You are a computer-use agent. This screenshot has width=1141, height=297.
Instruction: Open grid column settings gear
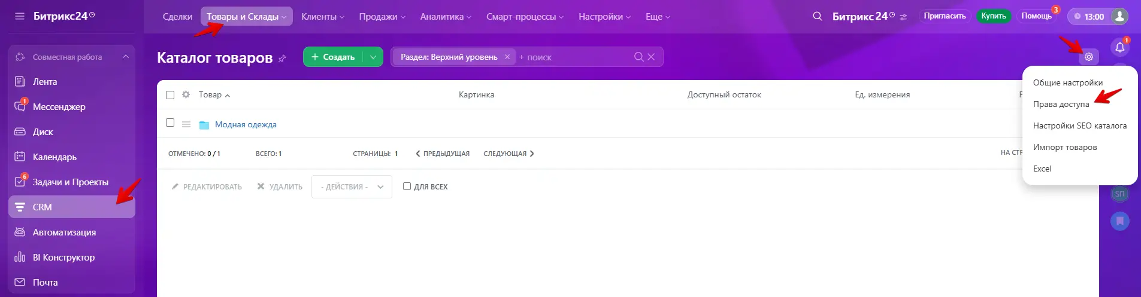click(x=186, y=94)
